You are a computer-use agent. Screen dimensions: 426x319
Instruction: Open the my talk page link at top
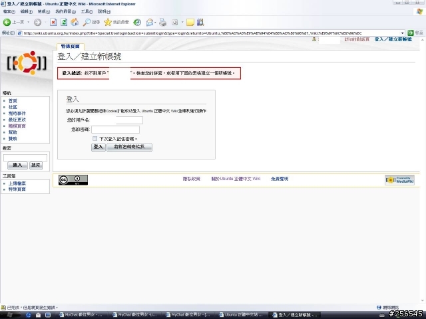[x=357, y=39]
